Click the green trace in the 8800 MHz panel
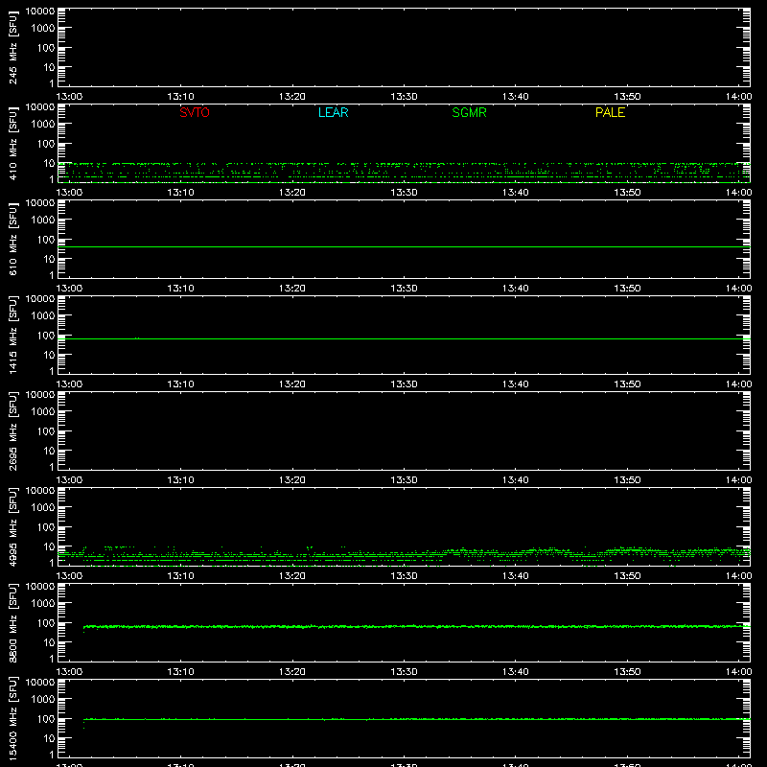This screenshot has width=767, height=767. (x=416, y=626)
